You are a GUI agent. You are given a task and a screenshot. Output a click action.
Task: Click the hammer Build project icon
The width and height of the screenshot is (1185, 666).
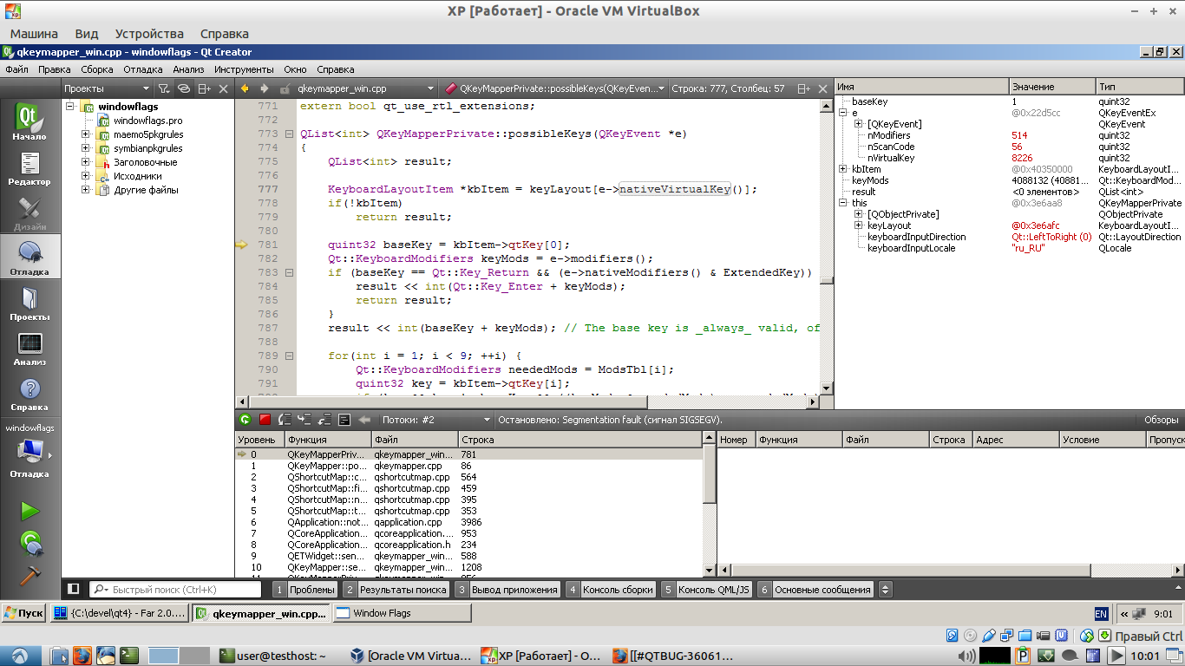pyautogui.click(x=30, y=576)
